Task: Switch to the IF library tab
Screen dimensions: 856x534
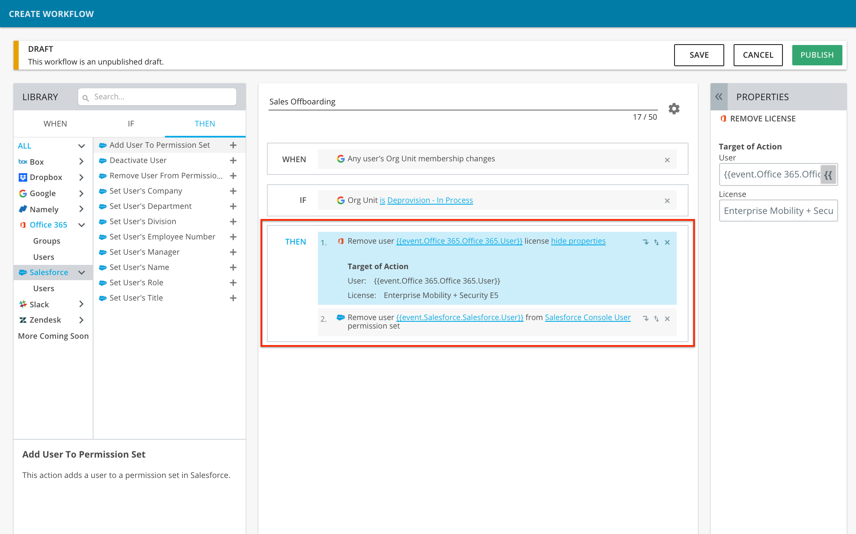Action: (131, 124)
